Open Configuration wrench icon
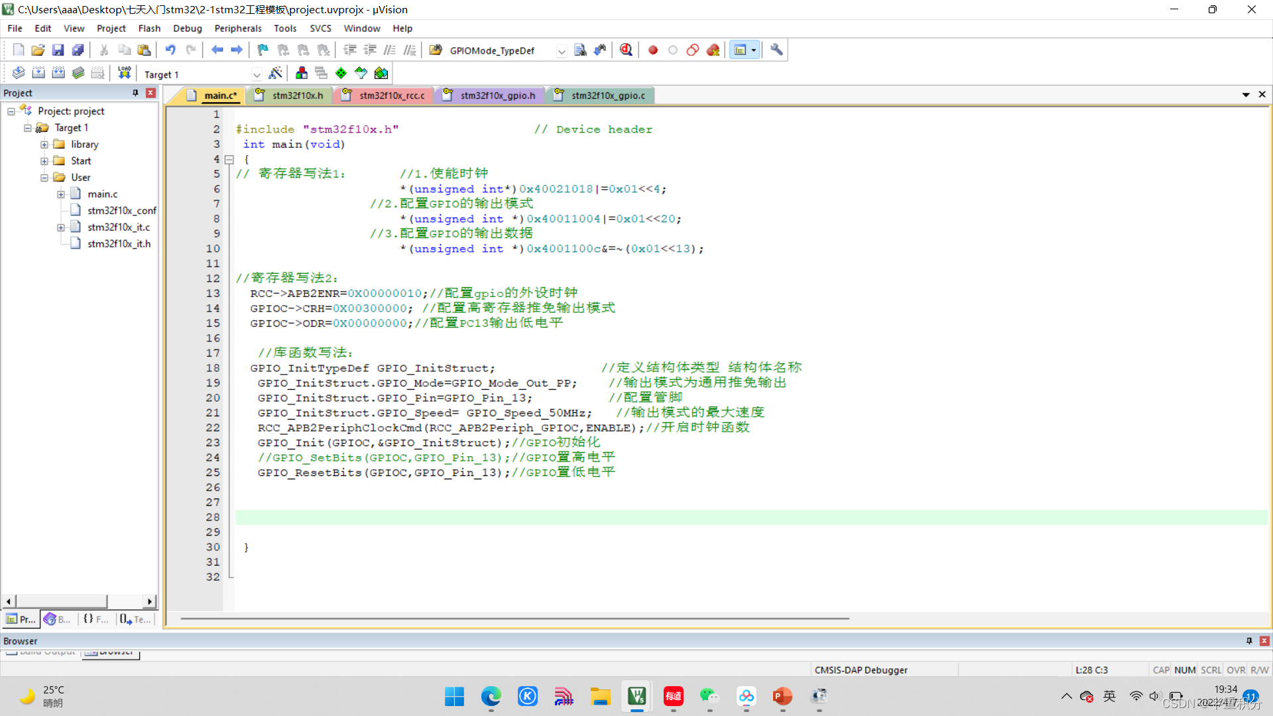1273x716 pixels. (776, 50)
